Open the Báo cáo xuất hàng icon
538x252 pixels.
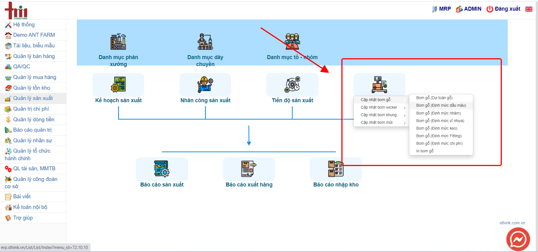[x=249, y=169]
